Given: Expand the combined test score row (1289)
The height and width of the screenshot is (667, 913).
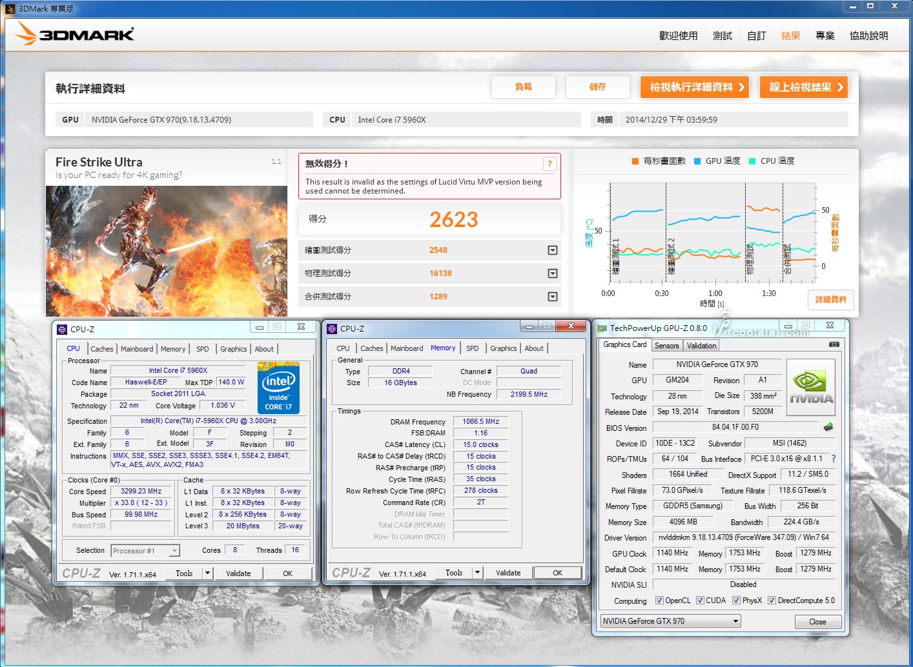Looking at the screenshot, I should point(553,297).
